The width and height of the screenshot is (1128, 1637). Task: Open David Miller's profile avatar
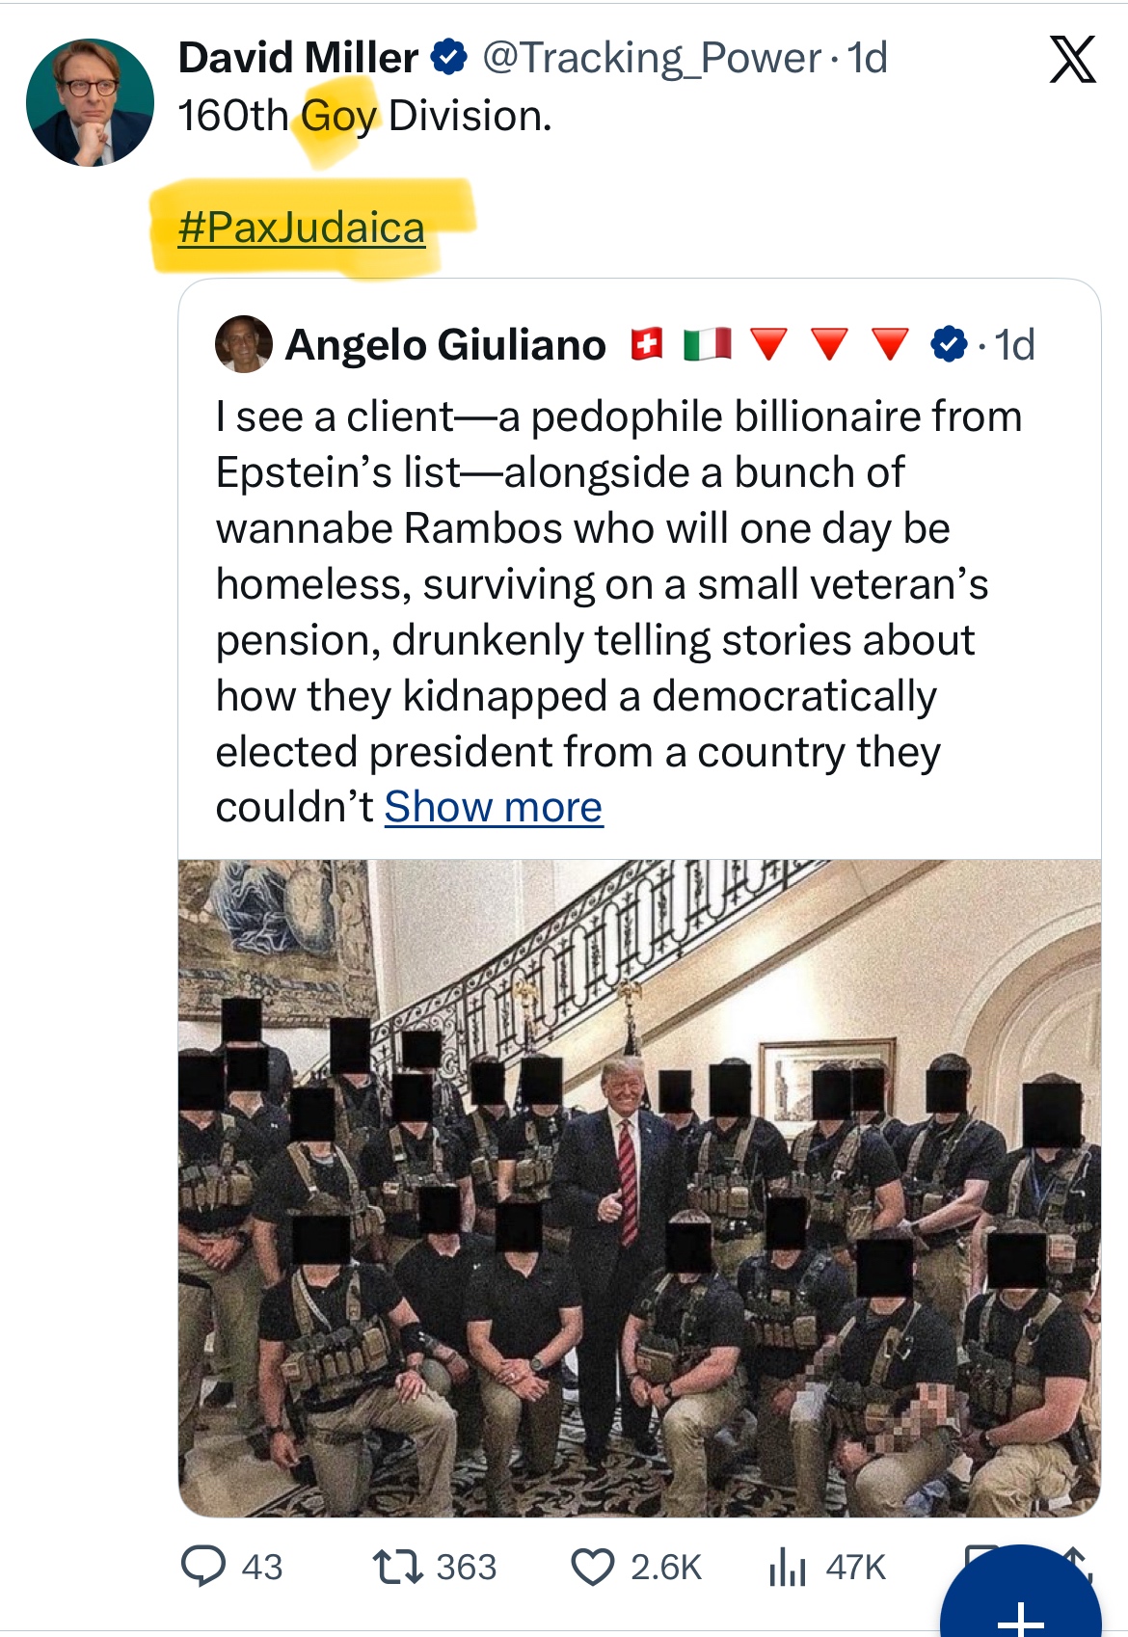(90, 102)
